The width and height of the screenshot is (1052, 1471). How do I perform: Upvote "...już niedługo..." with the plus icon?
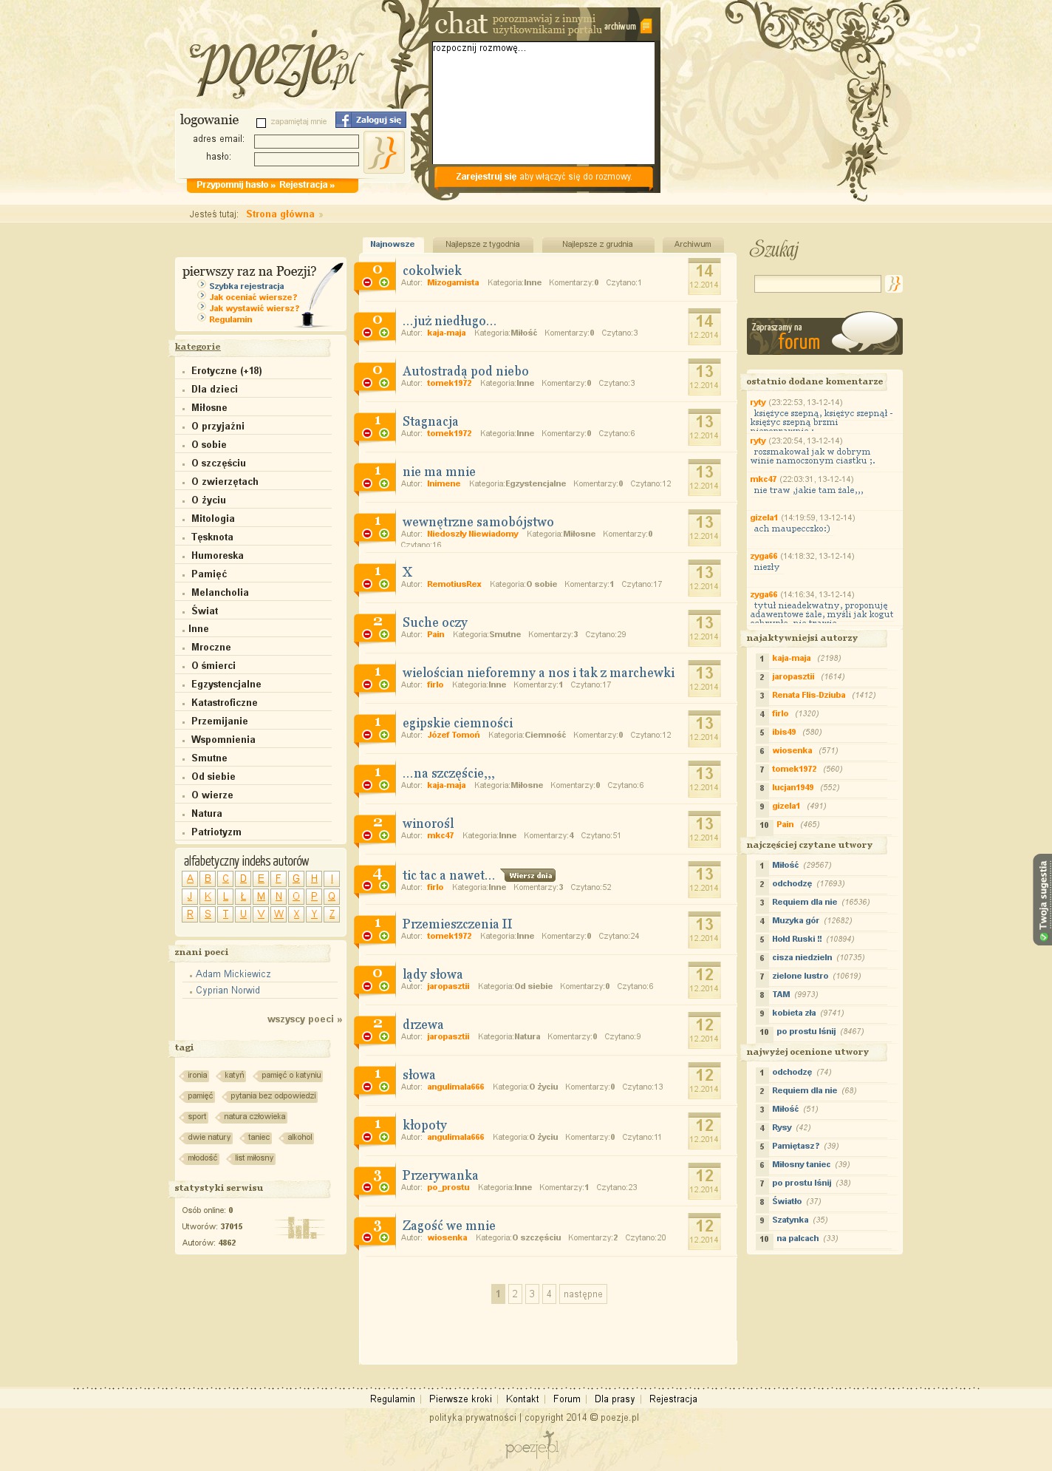pyautogui.click(x=384, y=333)
